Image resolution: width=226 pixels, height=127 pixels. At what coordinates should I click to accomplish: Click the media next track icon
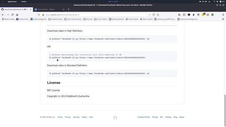(x=206, y=1)
